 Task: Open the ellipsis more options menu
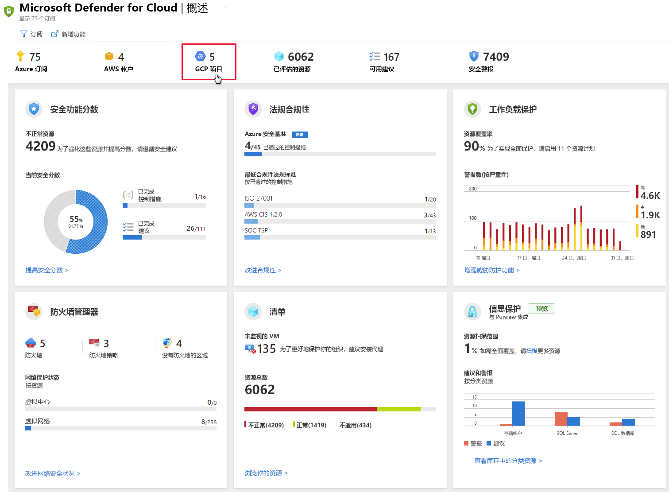224,8
